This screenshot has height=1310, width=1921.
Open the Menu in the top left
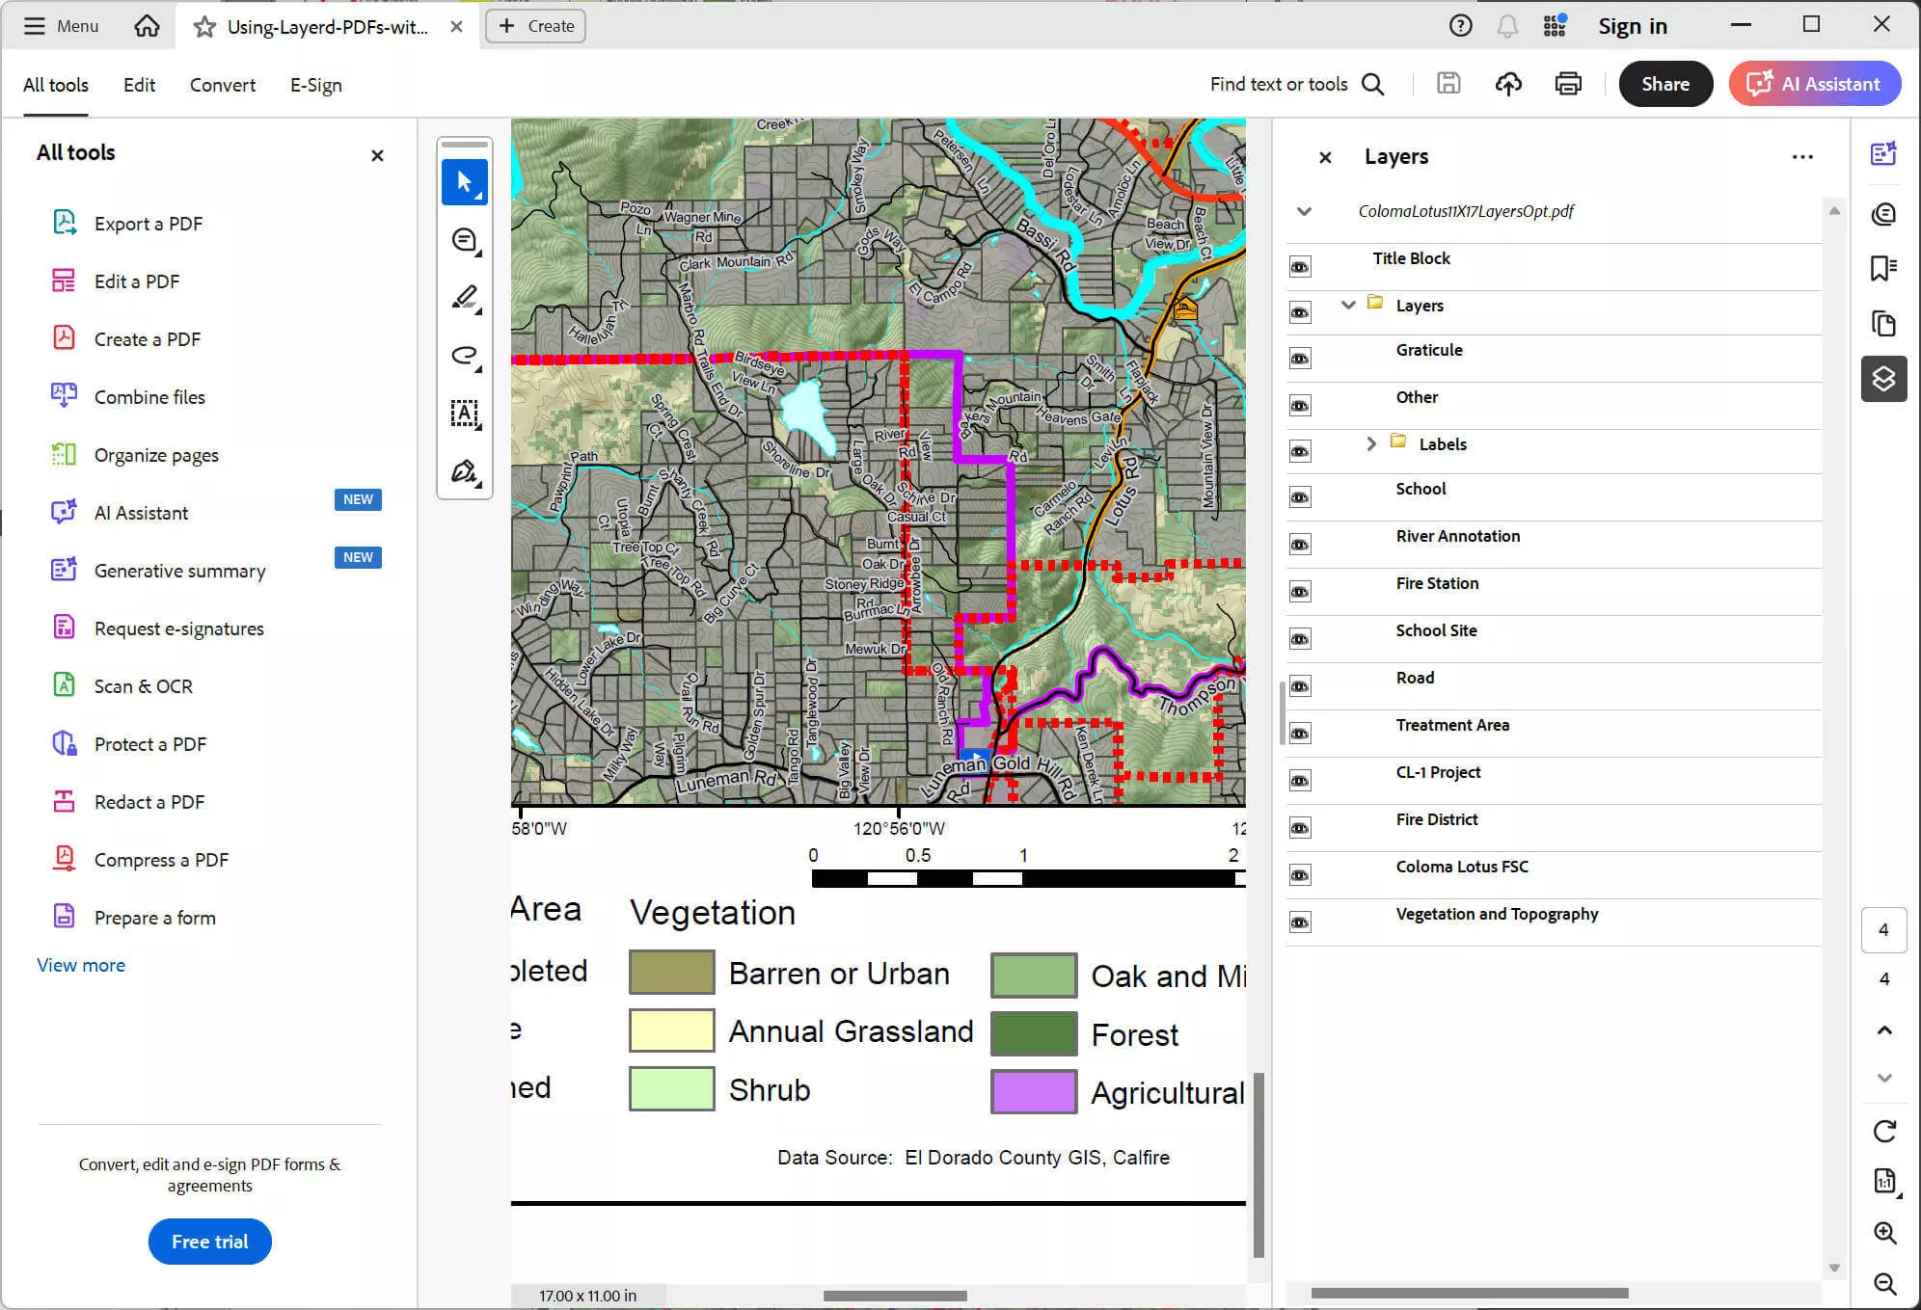pos(60,26)
